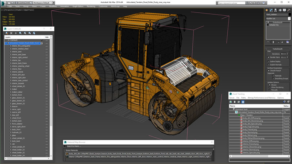Select the Manually update option
The width and height of the screenshot is (292, 164).
coord(270,90)
